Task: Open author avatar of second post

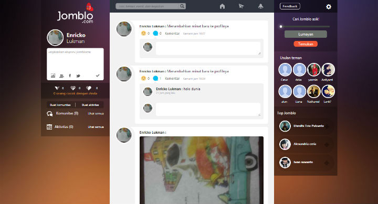Action: pos(124,74)
